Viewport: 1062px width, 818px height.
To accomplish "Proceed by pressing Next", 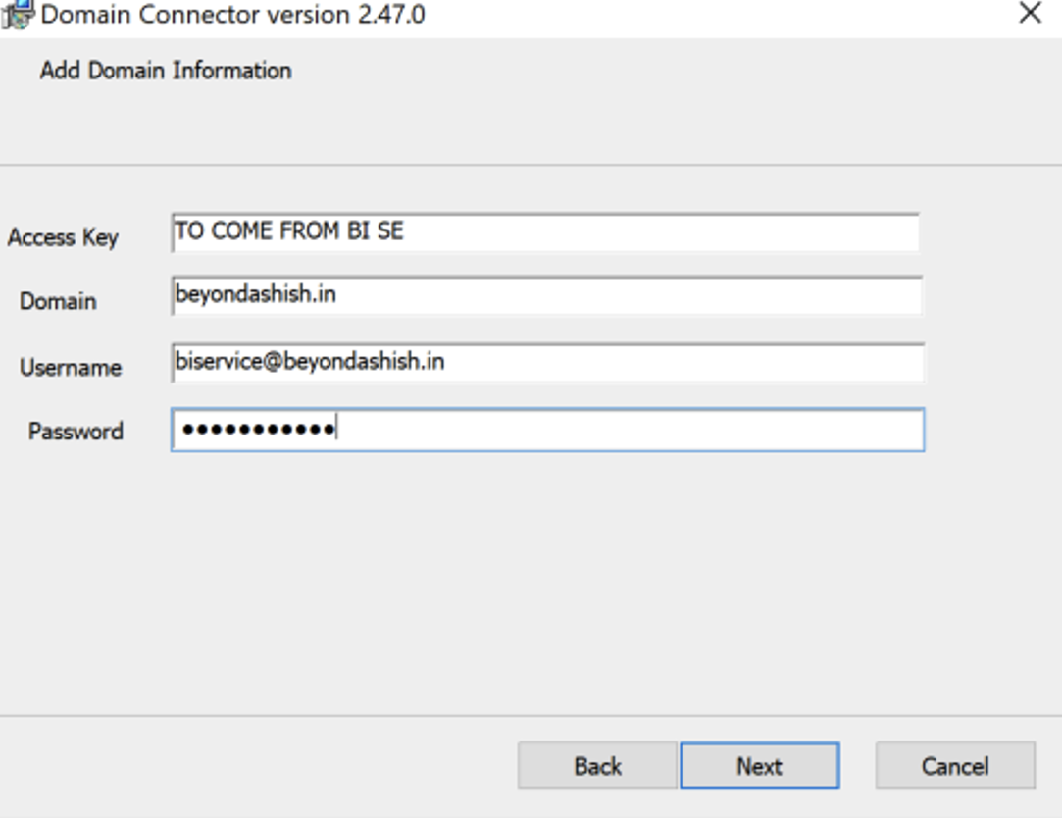I will (759, 766).
